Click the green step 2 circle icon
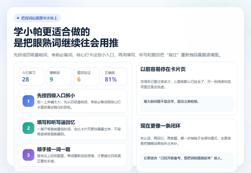Screen dimensions: 251x173 coord(28,128)
